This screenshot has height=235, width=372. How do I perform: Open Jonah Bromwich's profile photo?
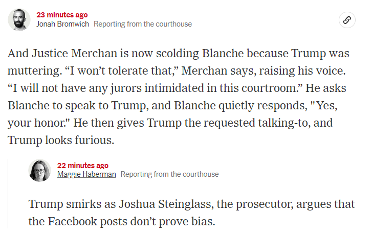tap(19, 19)
